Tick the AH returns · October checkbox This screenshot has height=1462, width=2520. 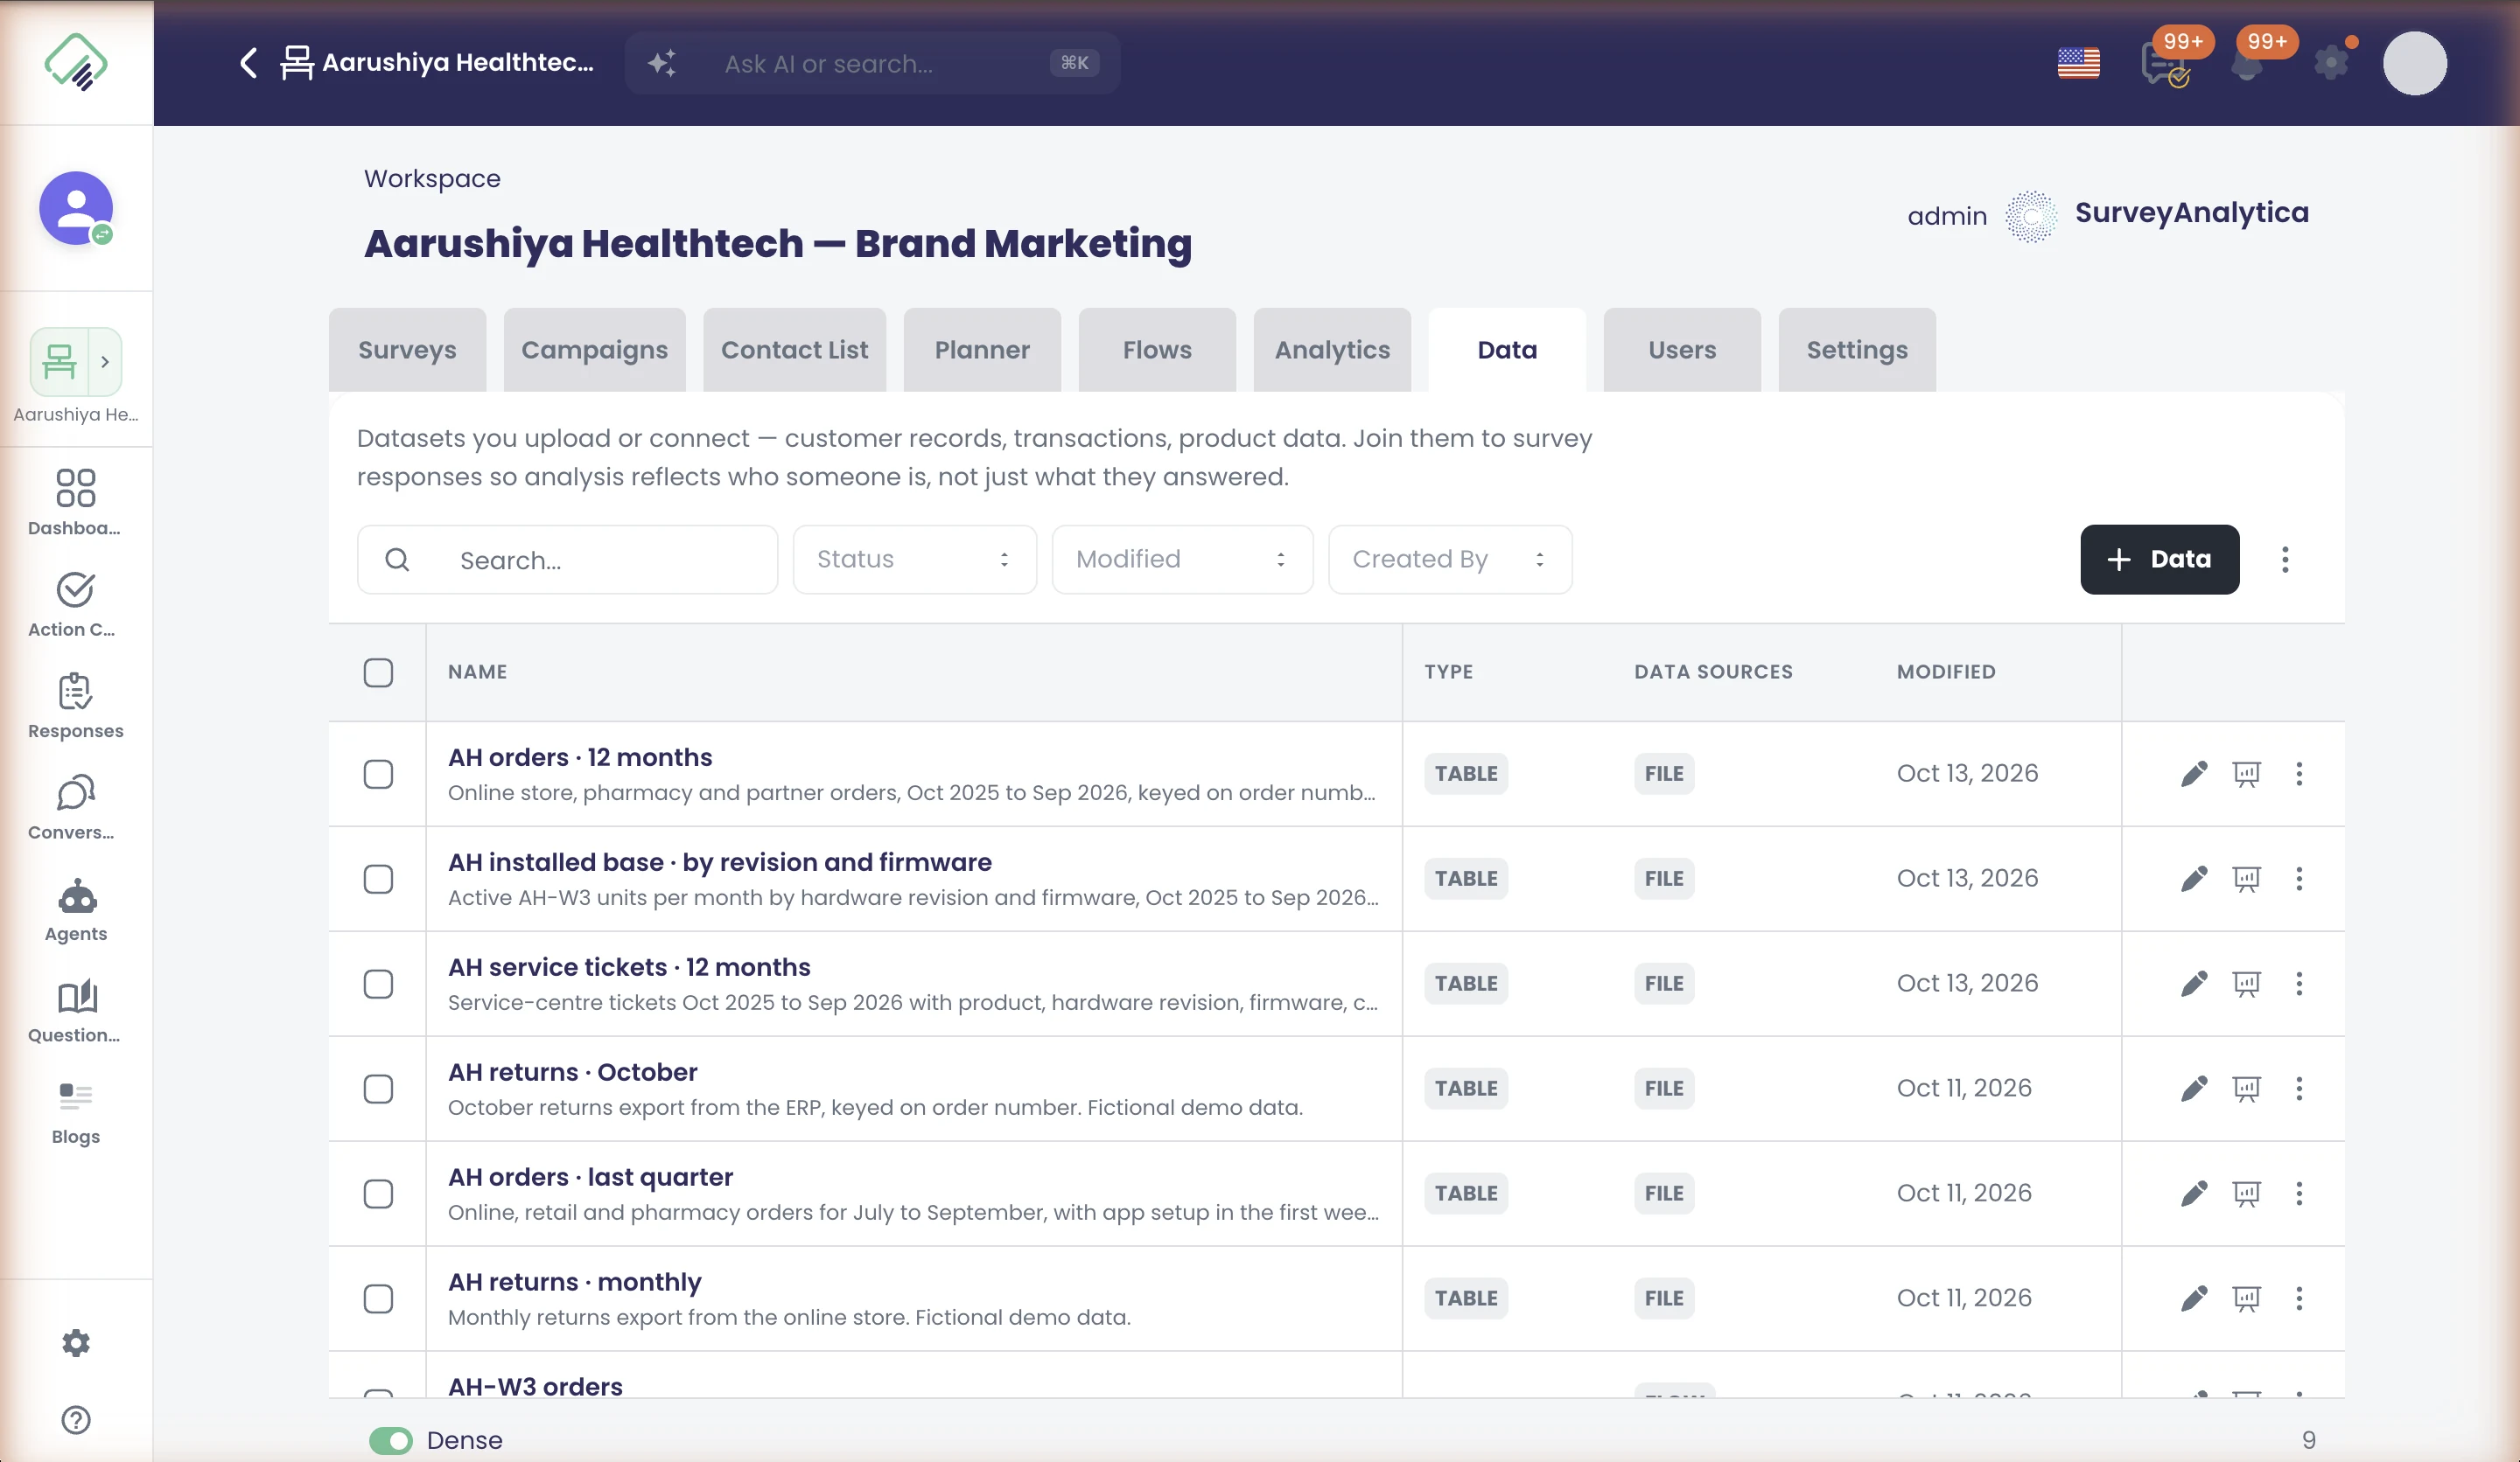(x=378, y=1089)
